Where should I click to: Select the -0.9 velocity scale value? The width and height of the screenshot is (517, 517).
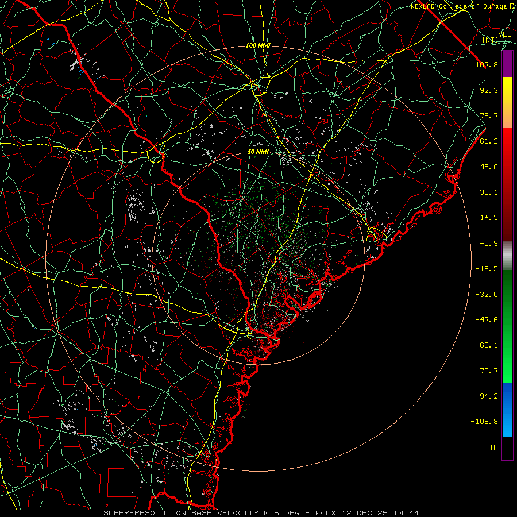tap(489, 244)
